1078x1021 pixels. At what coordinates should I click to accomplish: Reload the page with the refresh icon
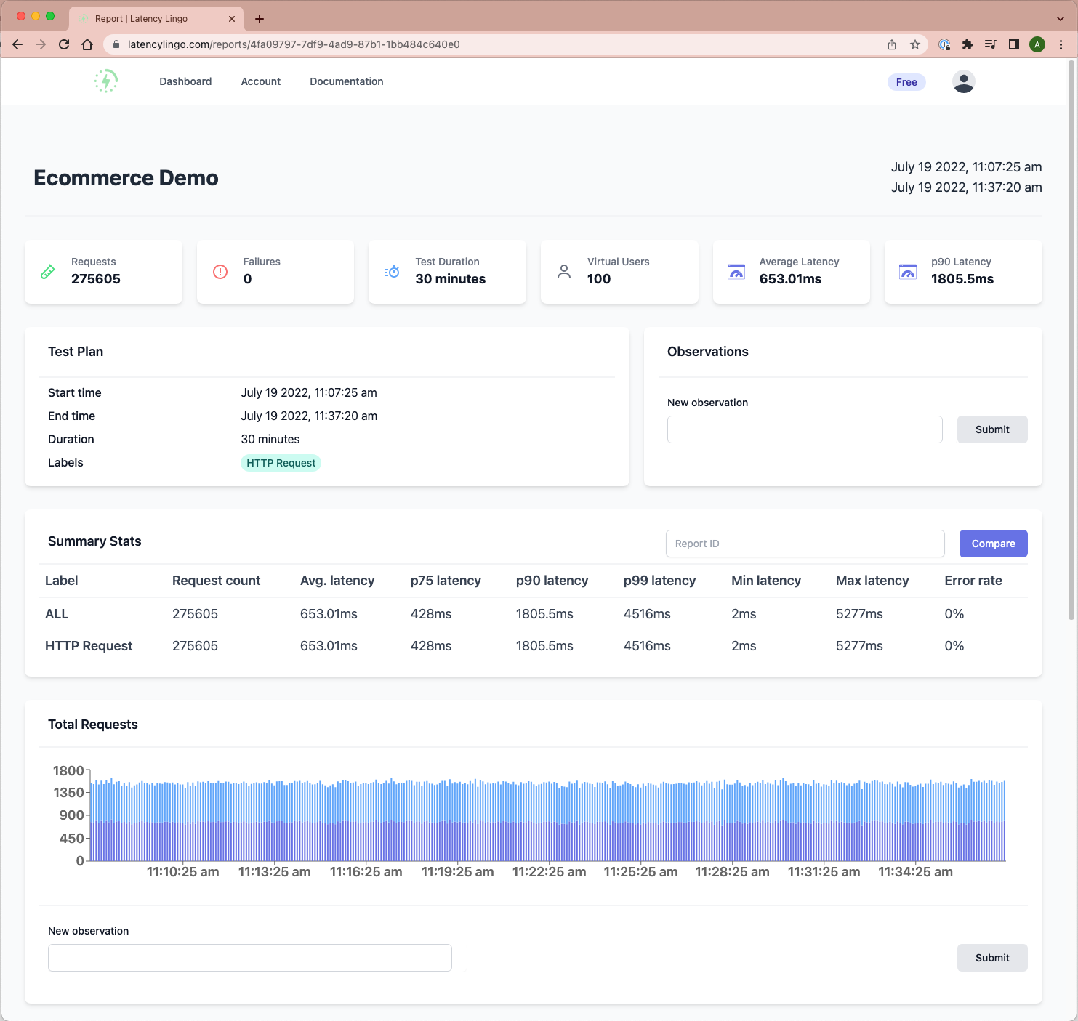pyautogui.click(x=64, y=44)
